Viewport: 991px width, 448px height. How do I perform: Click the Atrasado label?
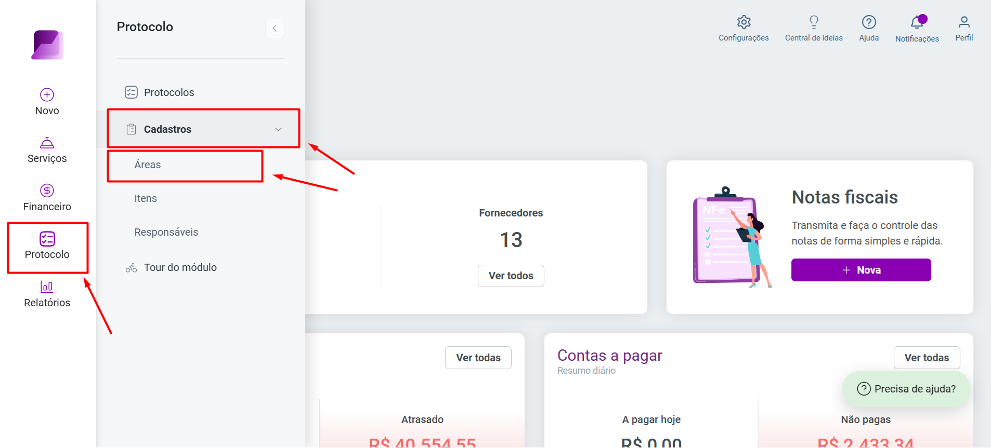pyautogui.click(x=422, y=419)
